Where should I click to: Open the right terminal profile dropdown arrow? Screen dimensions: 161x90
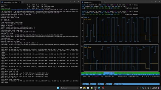(x=105, y=2)
